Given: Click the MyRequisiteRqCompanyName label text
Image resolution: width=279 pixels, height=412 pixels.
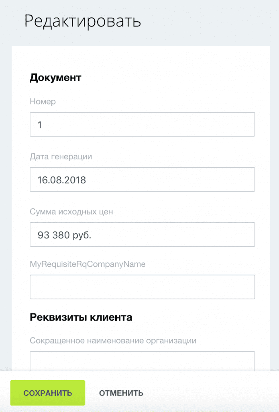Looking at the screenshot, I should (88, 264).
